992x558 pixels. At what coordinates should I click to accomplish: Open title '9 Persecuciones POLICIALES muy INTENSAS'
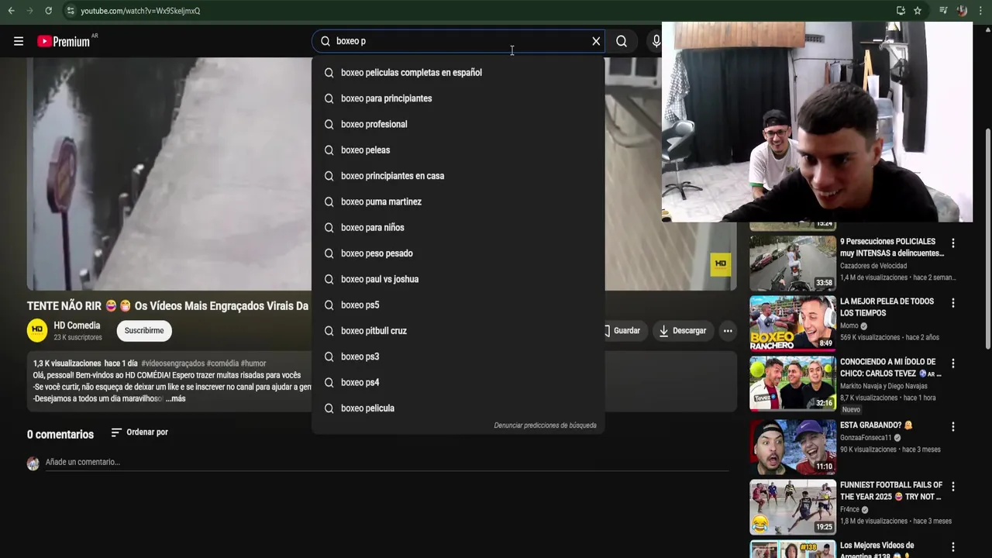coord(892,247)
